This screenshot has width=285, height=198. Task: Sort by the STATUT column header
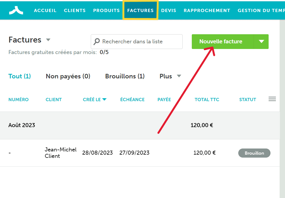248,100
